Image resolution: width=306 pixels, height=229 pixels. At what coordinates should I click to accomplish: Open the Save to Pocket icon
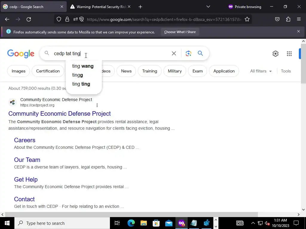coord(277,19)
